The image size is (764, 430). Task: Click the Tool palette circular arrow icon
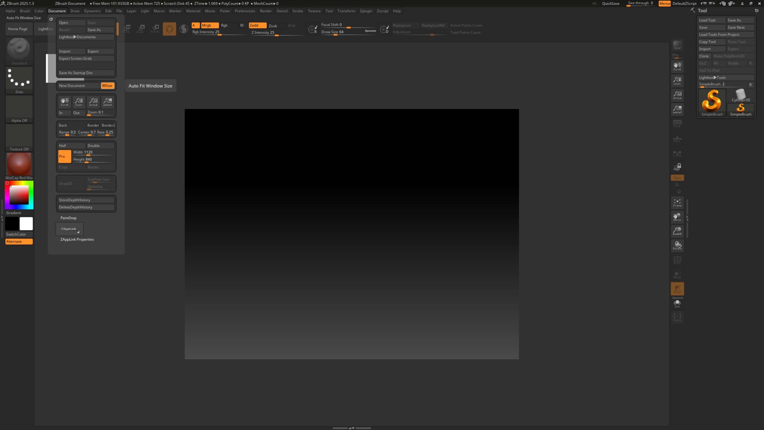[x=757, y=10]
